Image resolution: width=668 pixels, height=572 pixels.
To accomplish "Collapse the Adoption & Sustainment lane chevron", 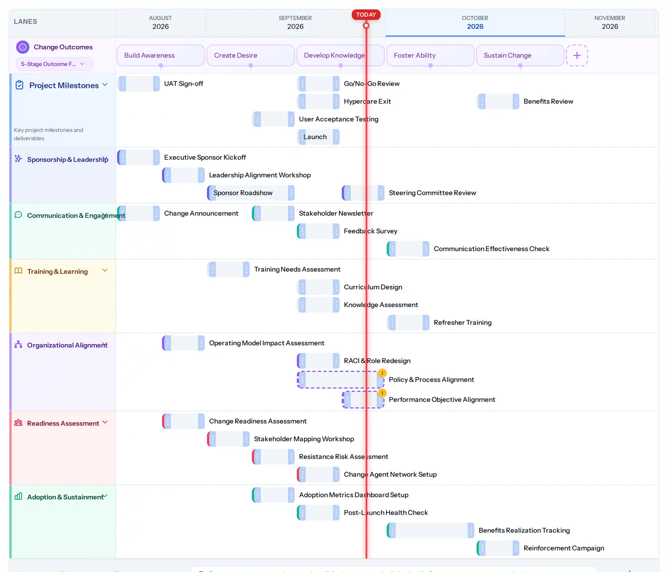I will tap(105, 496).
